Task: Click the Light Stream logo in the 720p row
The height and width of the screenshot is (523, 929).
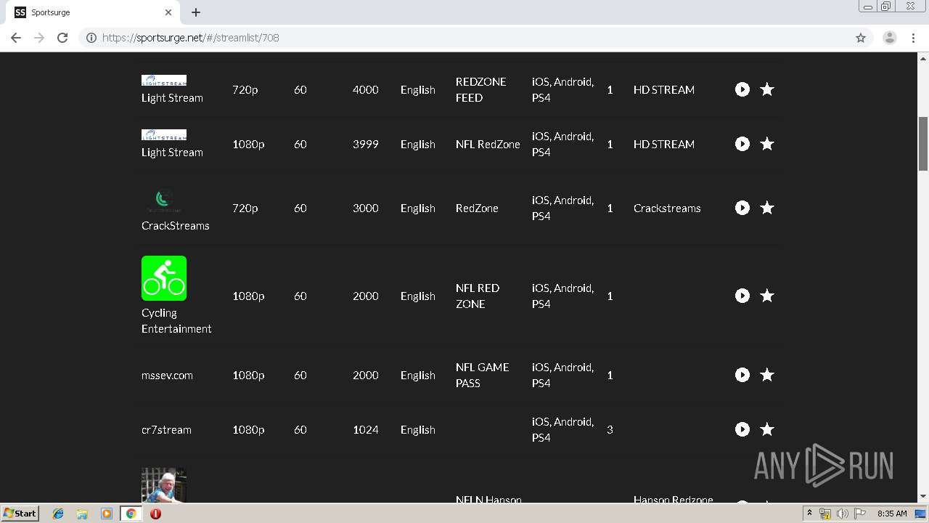Action: pyautogui.click(x=164, y=81)
